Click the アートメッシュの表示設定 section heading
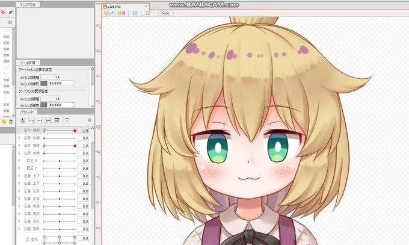Screen dimensions: 409x245 tap(35, 70)
